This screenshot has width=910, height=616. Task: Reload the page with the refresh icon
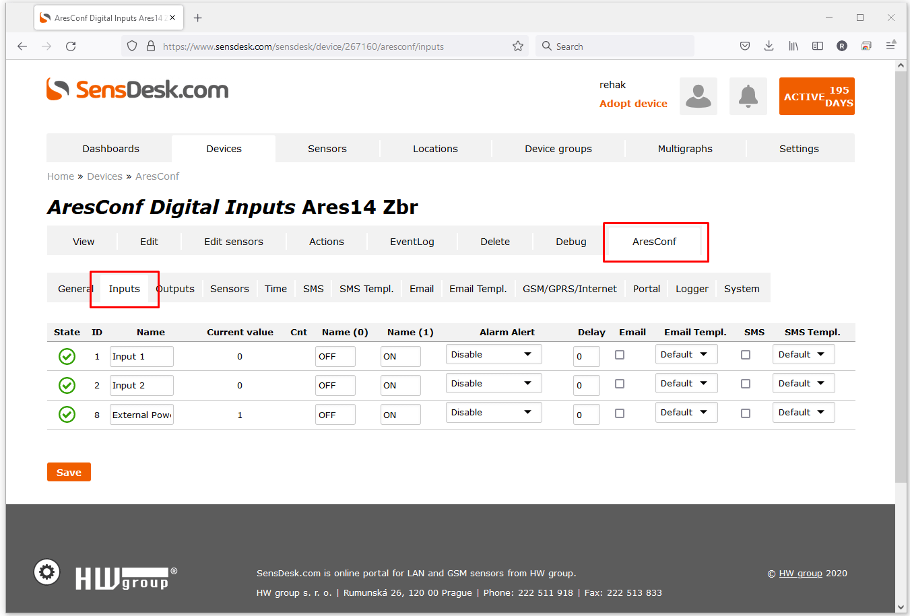[x=71, y=46]
